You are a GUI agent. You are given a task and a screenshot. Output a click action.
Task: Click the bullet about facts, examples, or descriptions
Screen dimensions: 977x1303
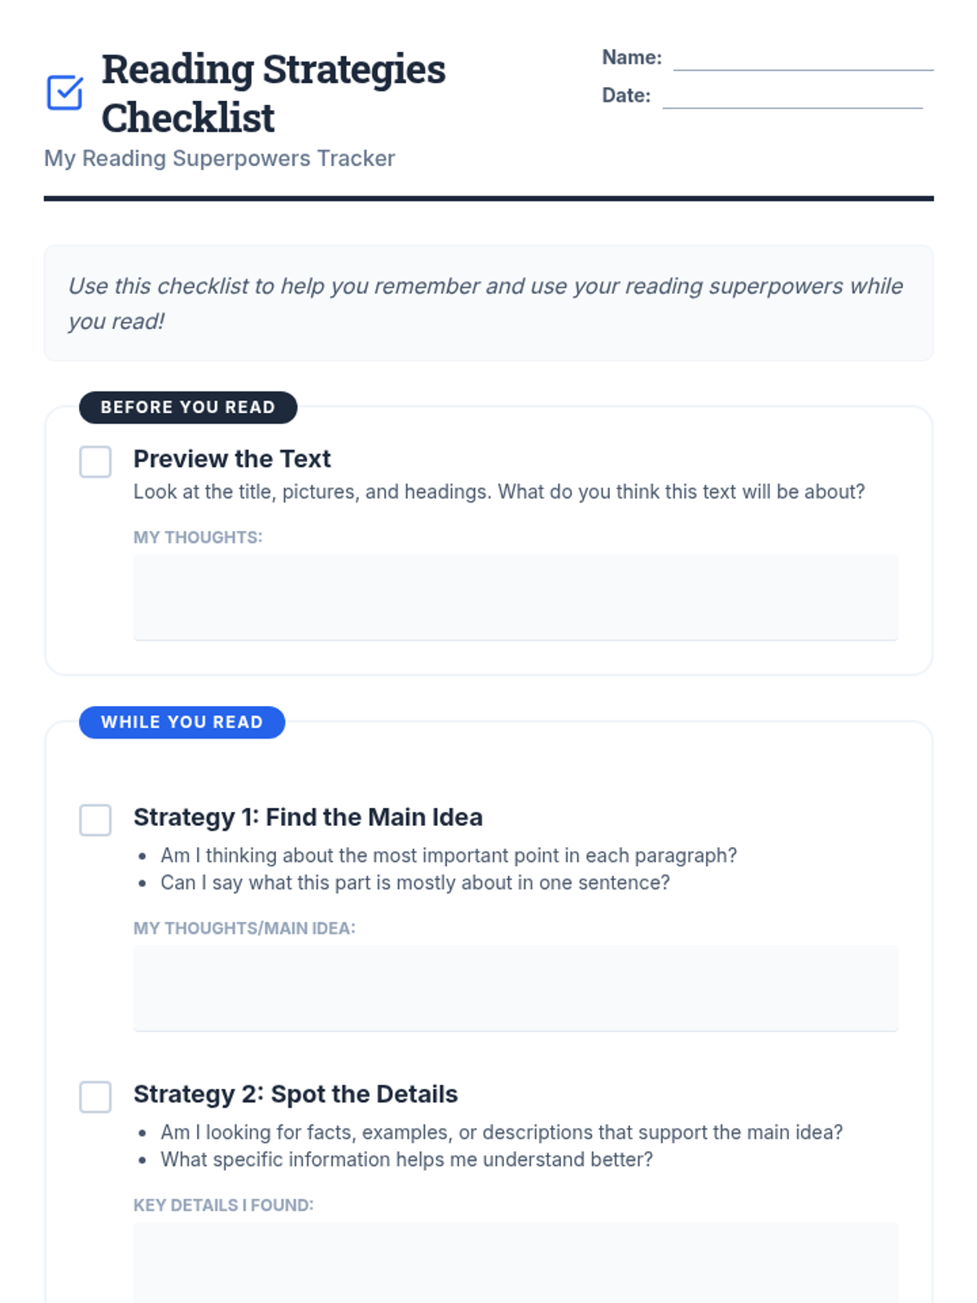click(502, 1132)
